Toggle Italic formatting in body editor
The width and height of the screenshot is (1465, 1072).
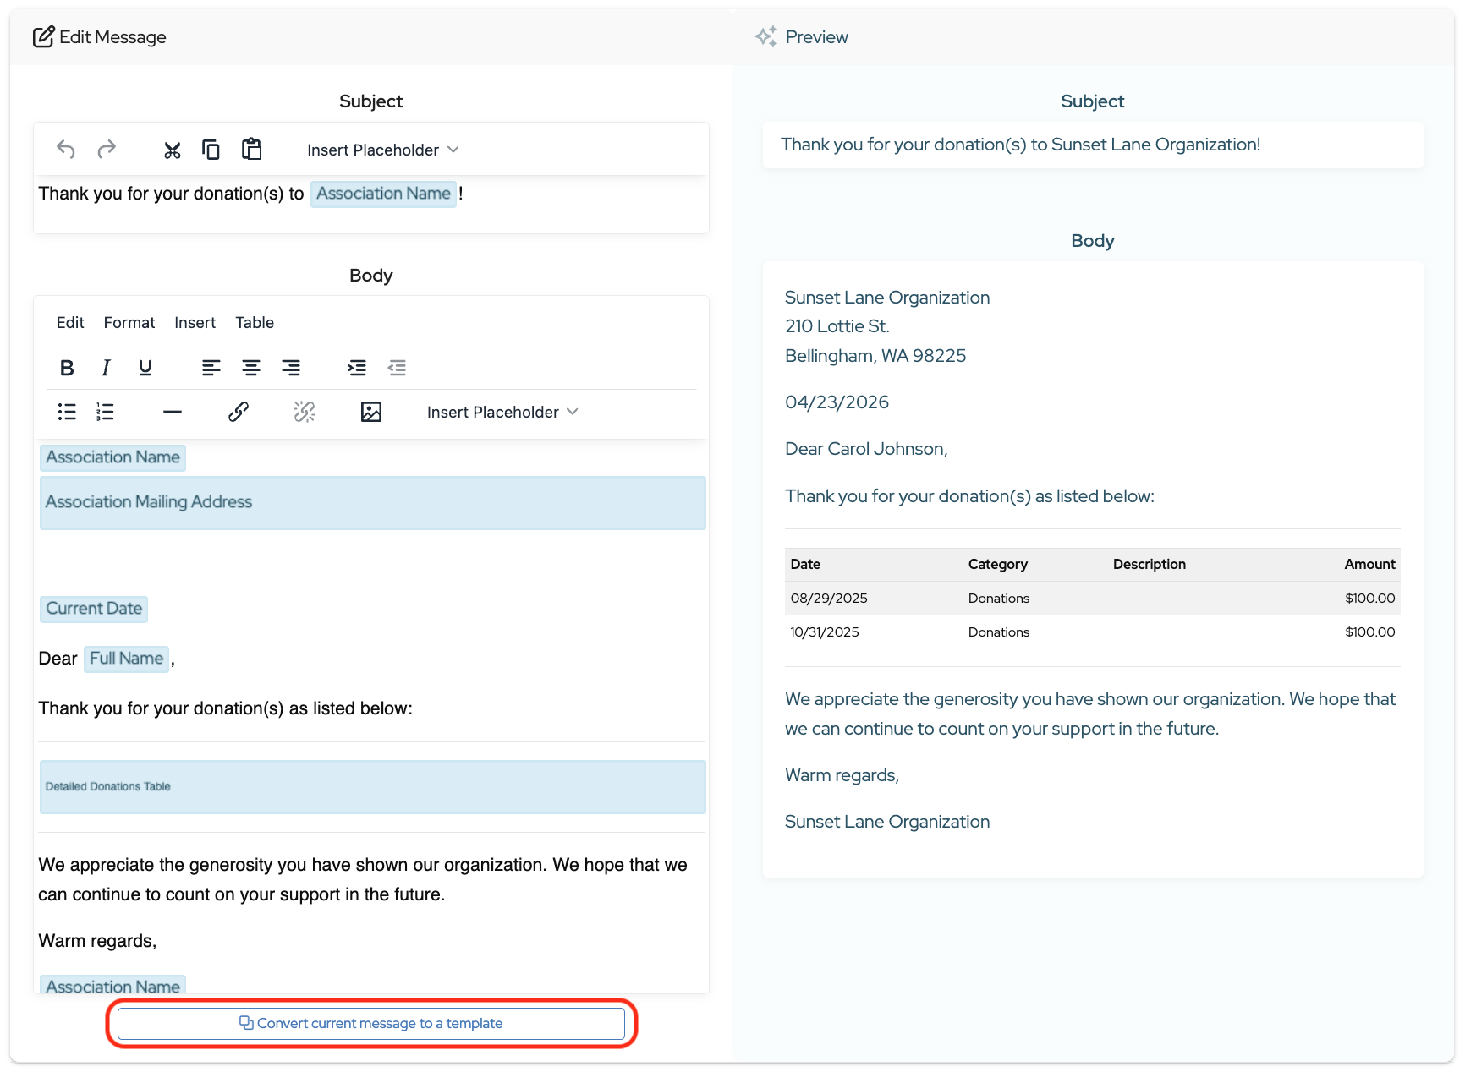point(106,368)
